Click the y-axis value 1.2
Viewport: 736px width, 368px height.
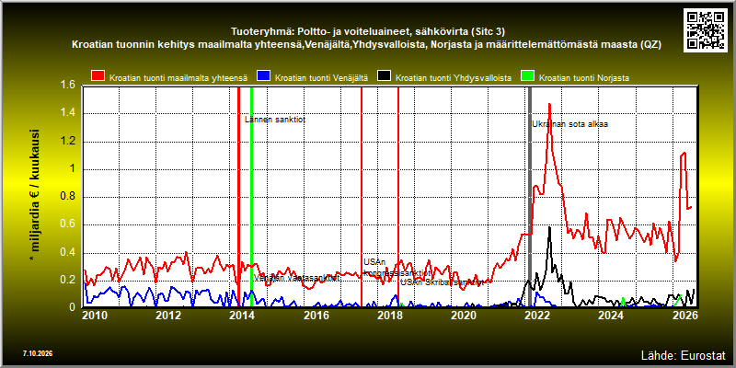point(68,142)
